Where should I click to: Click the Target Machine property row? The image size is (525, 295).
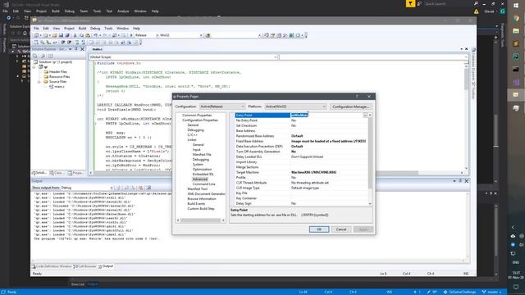(x=301, y=172)
